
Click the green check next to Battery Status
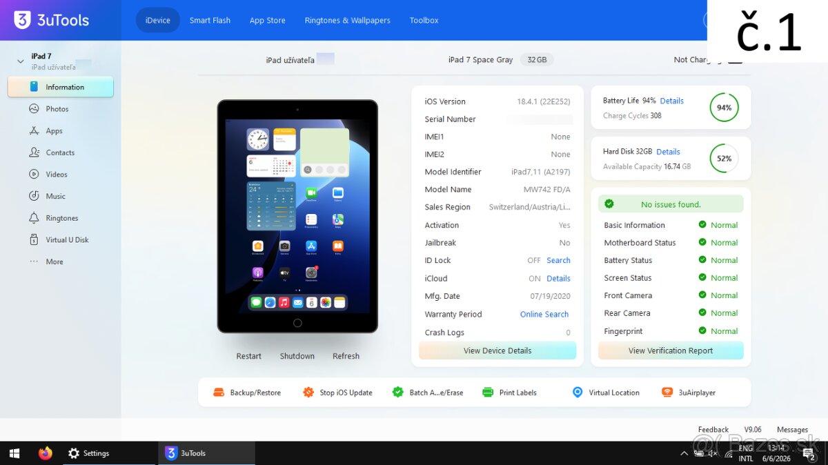click(702, 260)
